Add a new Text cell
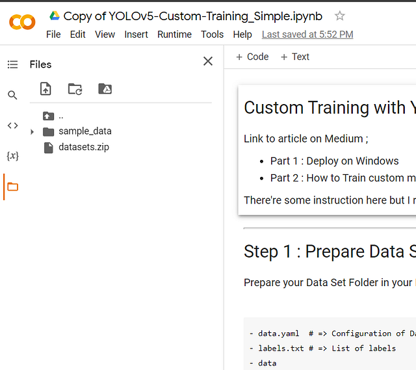Image resolution: width=416 pixels, height=370 pixels. [295, 57]
